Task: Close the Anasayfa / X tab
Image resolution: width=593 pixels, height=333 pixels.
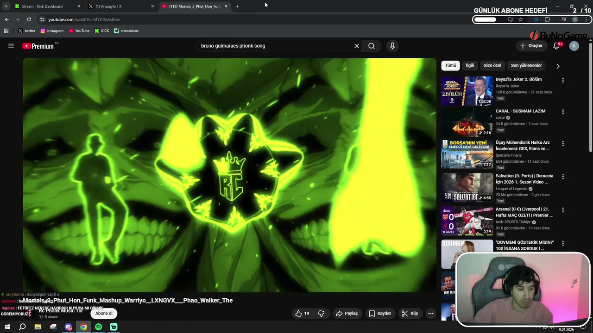Action: (152, 6)
